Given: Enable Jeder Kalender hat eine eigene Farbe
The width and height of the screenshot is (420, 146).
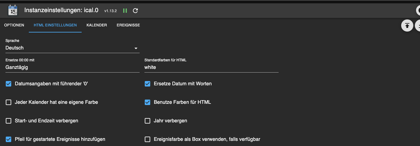Looking at the screenshot, I should pos(8,102).
